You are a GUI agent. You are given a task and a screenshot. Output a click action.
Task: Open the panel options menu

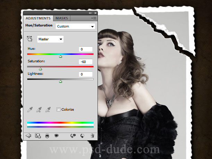[94, 18]
